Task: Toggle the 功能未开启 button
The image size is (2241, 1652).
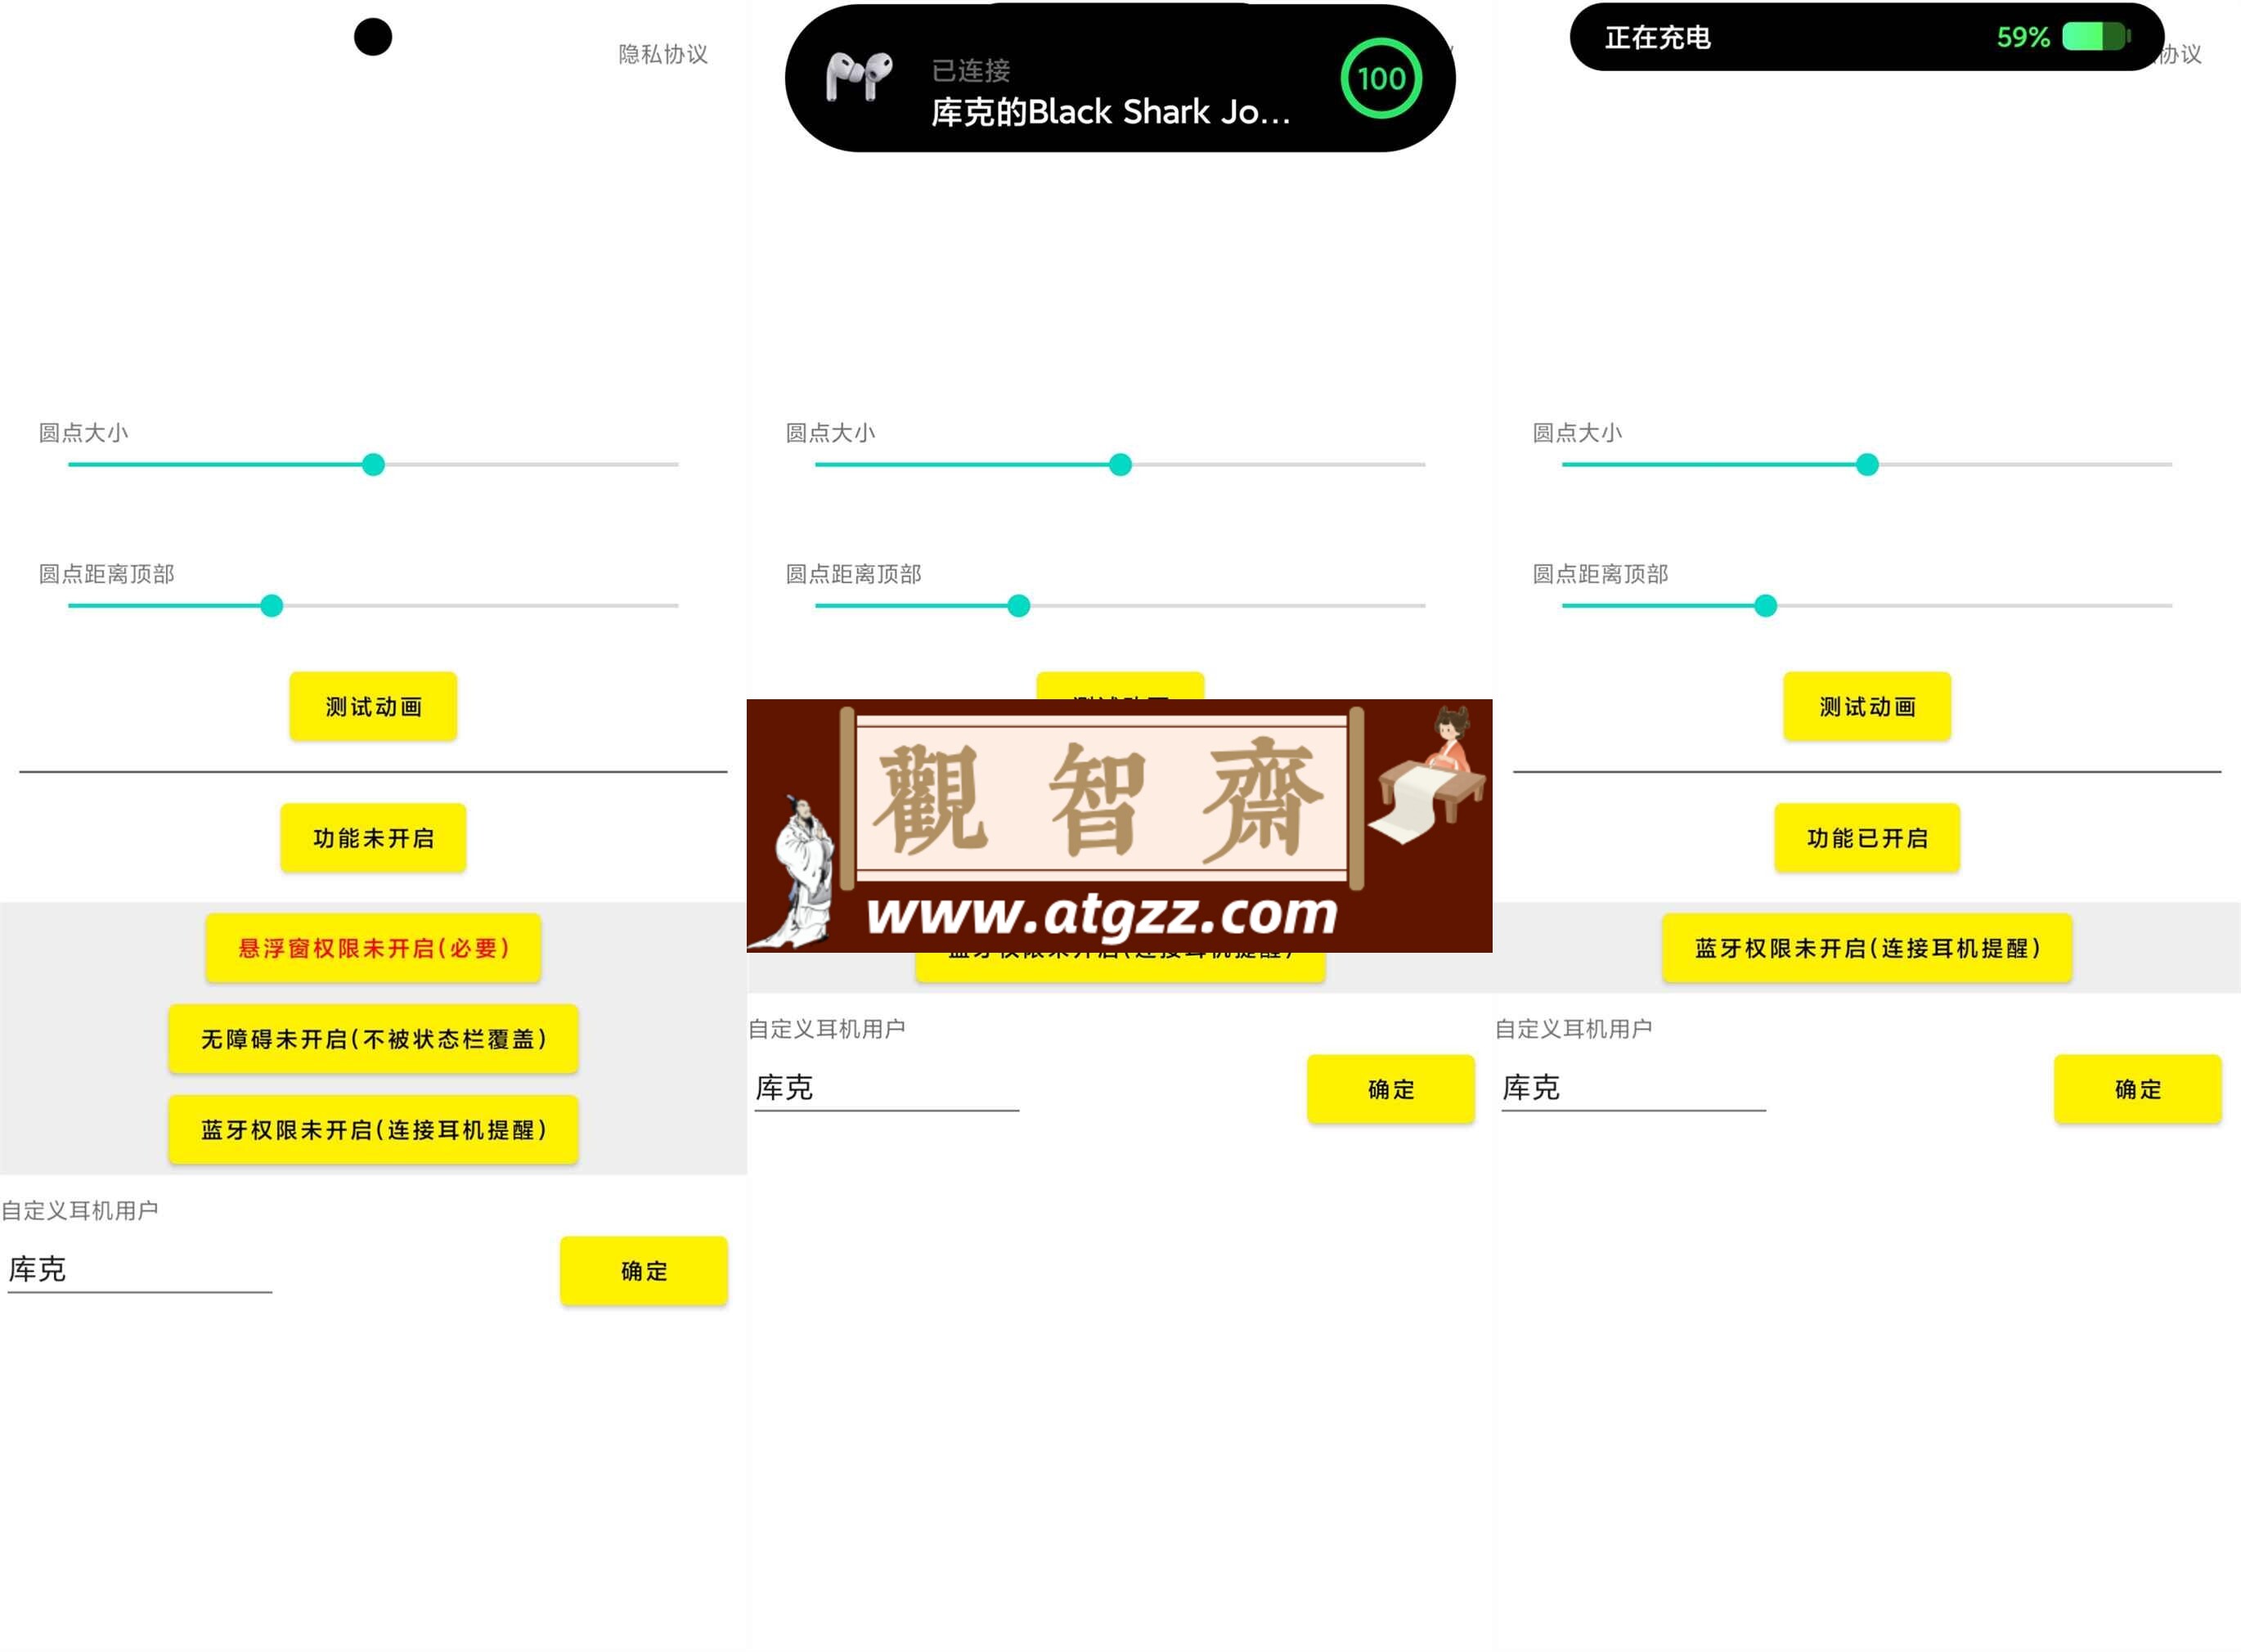Action: click(x=373, y=838)
